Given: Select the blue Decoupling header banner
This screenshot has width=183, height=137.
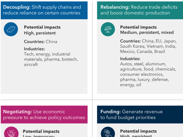Looking at the screenshot, I should [44, 10].
